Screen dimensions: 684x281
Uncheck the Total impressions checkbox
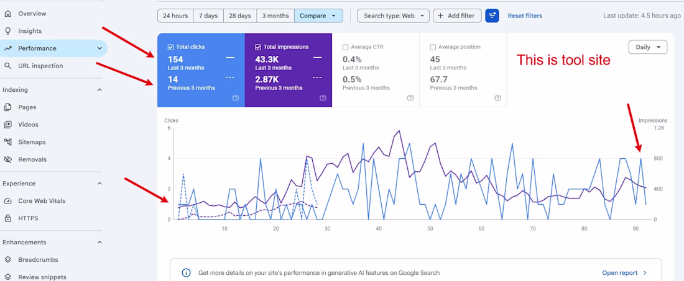pos(258,47)
